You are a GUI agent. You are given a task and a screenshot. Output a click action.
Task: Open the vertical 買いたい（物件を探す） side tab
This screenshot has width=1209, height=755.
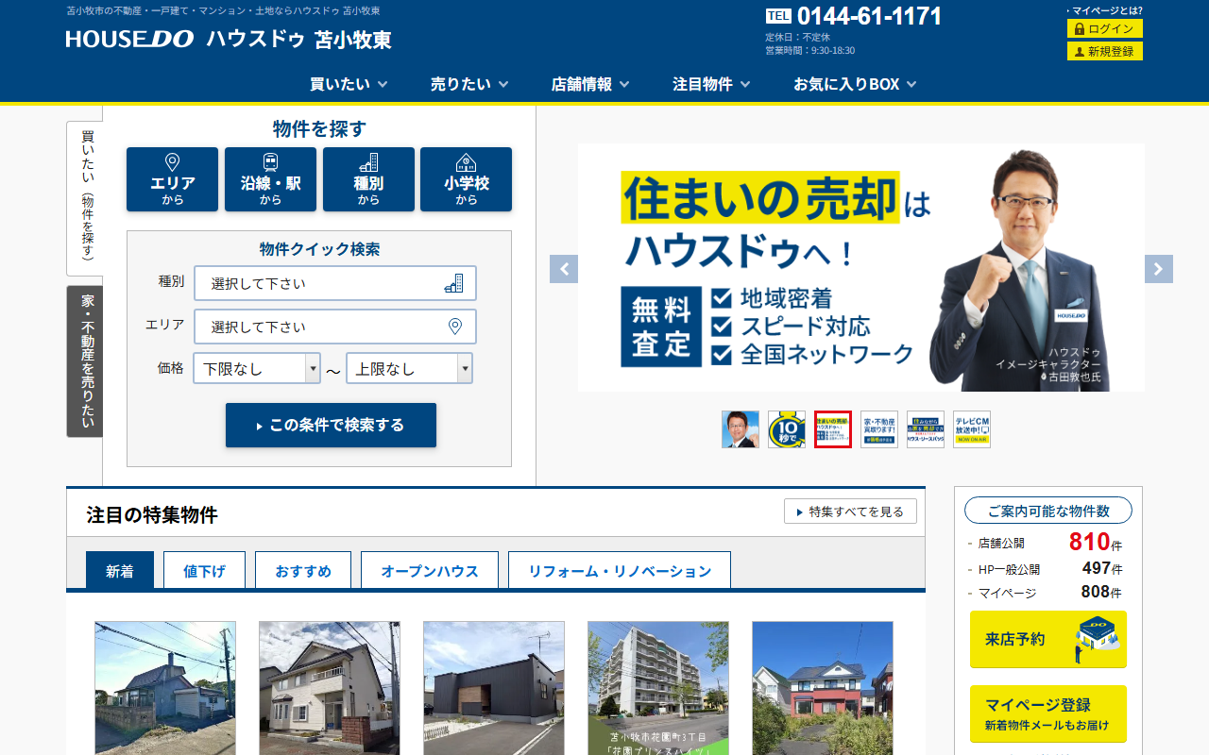click(85, 198)
